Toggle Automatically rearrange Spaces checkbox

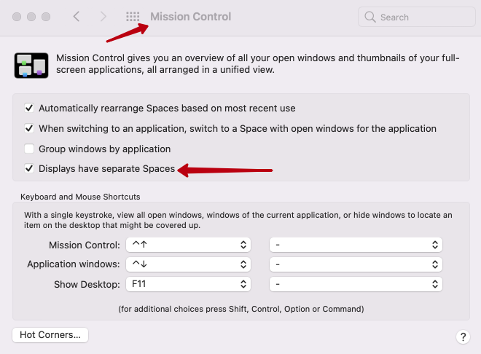[x=29, y=108]
